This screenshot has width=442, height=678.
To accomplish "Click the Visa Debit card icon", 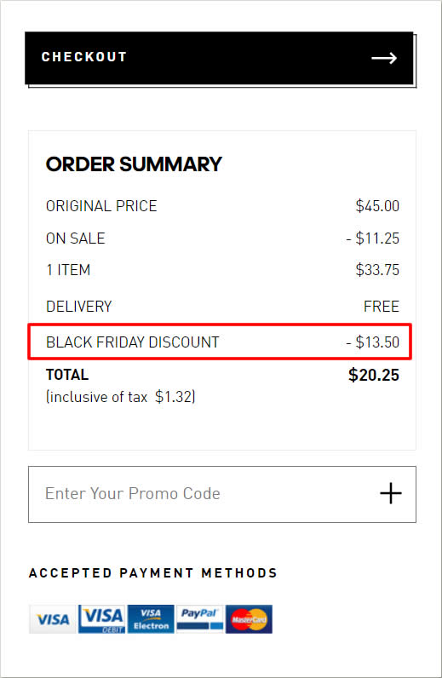I will pos(102,619).
